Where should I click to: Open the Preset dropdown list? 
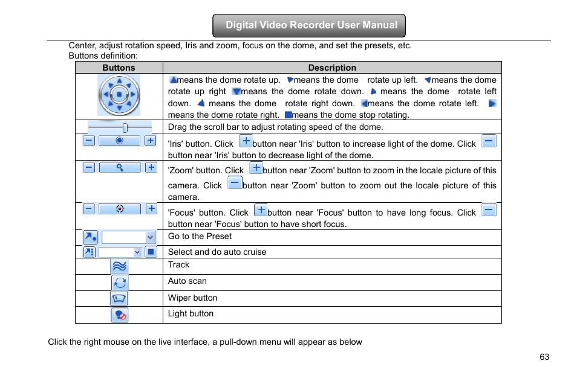tap(150, 237)
